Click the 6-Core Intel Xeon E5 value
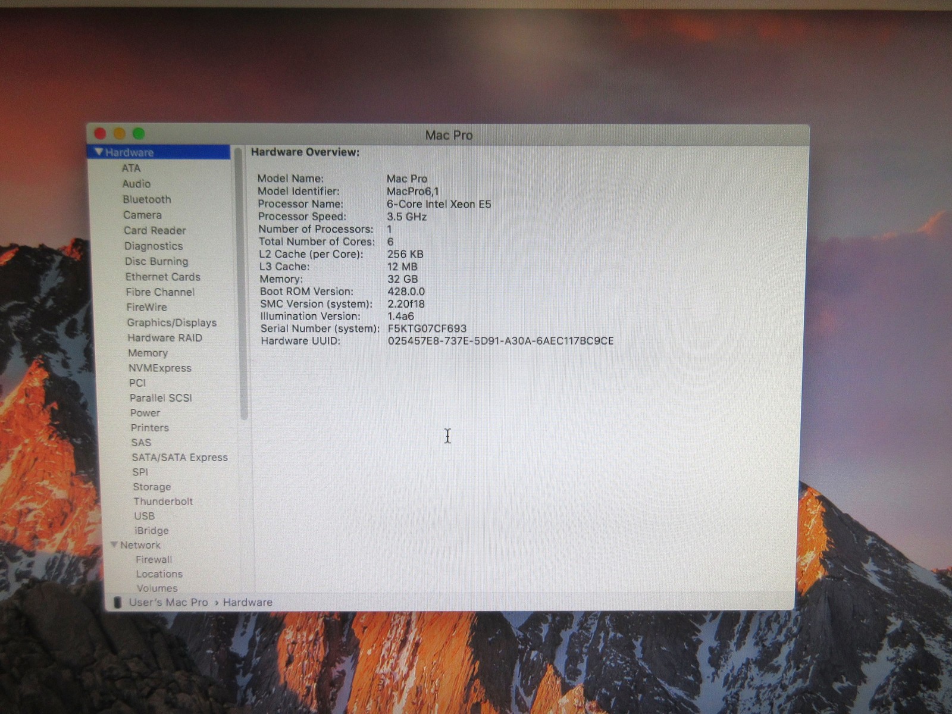This screenshot has height=714, width=952. click(439, 204)
